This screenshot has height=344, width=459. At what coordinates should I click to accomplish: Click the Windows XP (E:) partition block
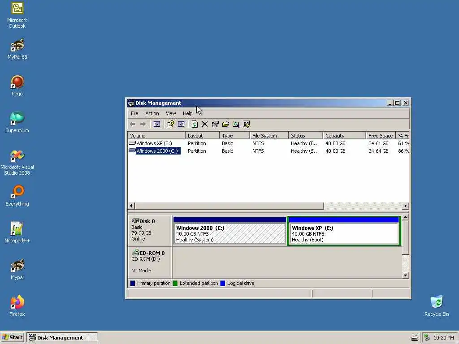(x=344, y=231)
